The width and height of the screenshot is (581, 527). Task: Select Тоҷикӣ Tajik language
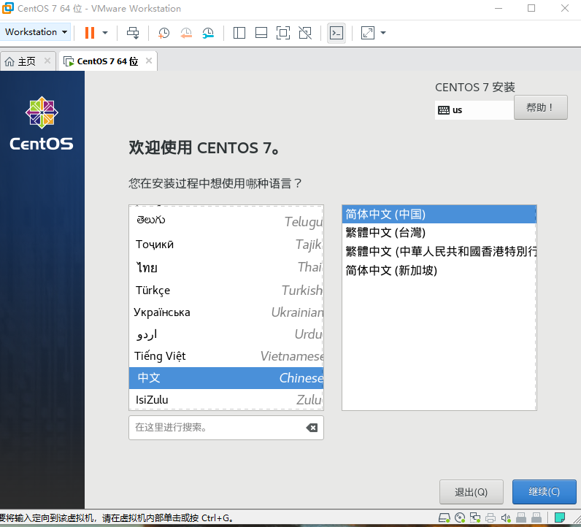(226, 245)
